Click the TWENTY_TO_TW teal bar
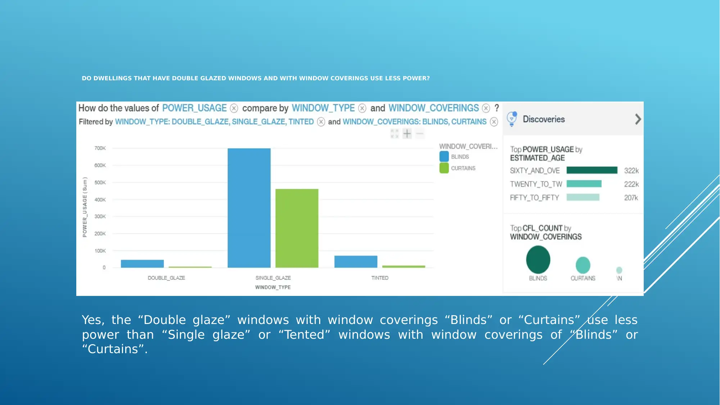The image size is (720, 405). tap(584, 184)
